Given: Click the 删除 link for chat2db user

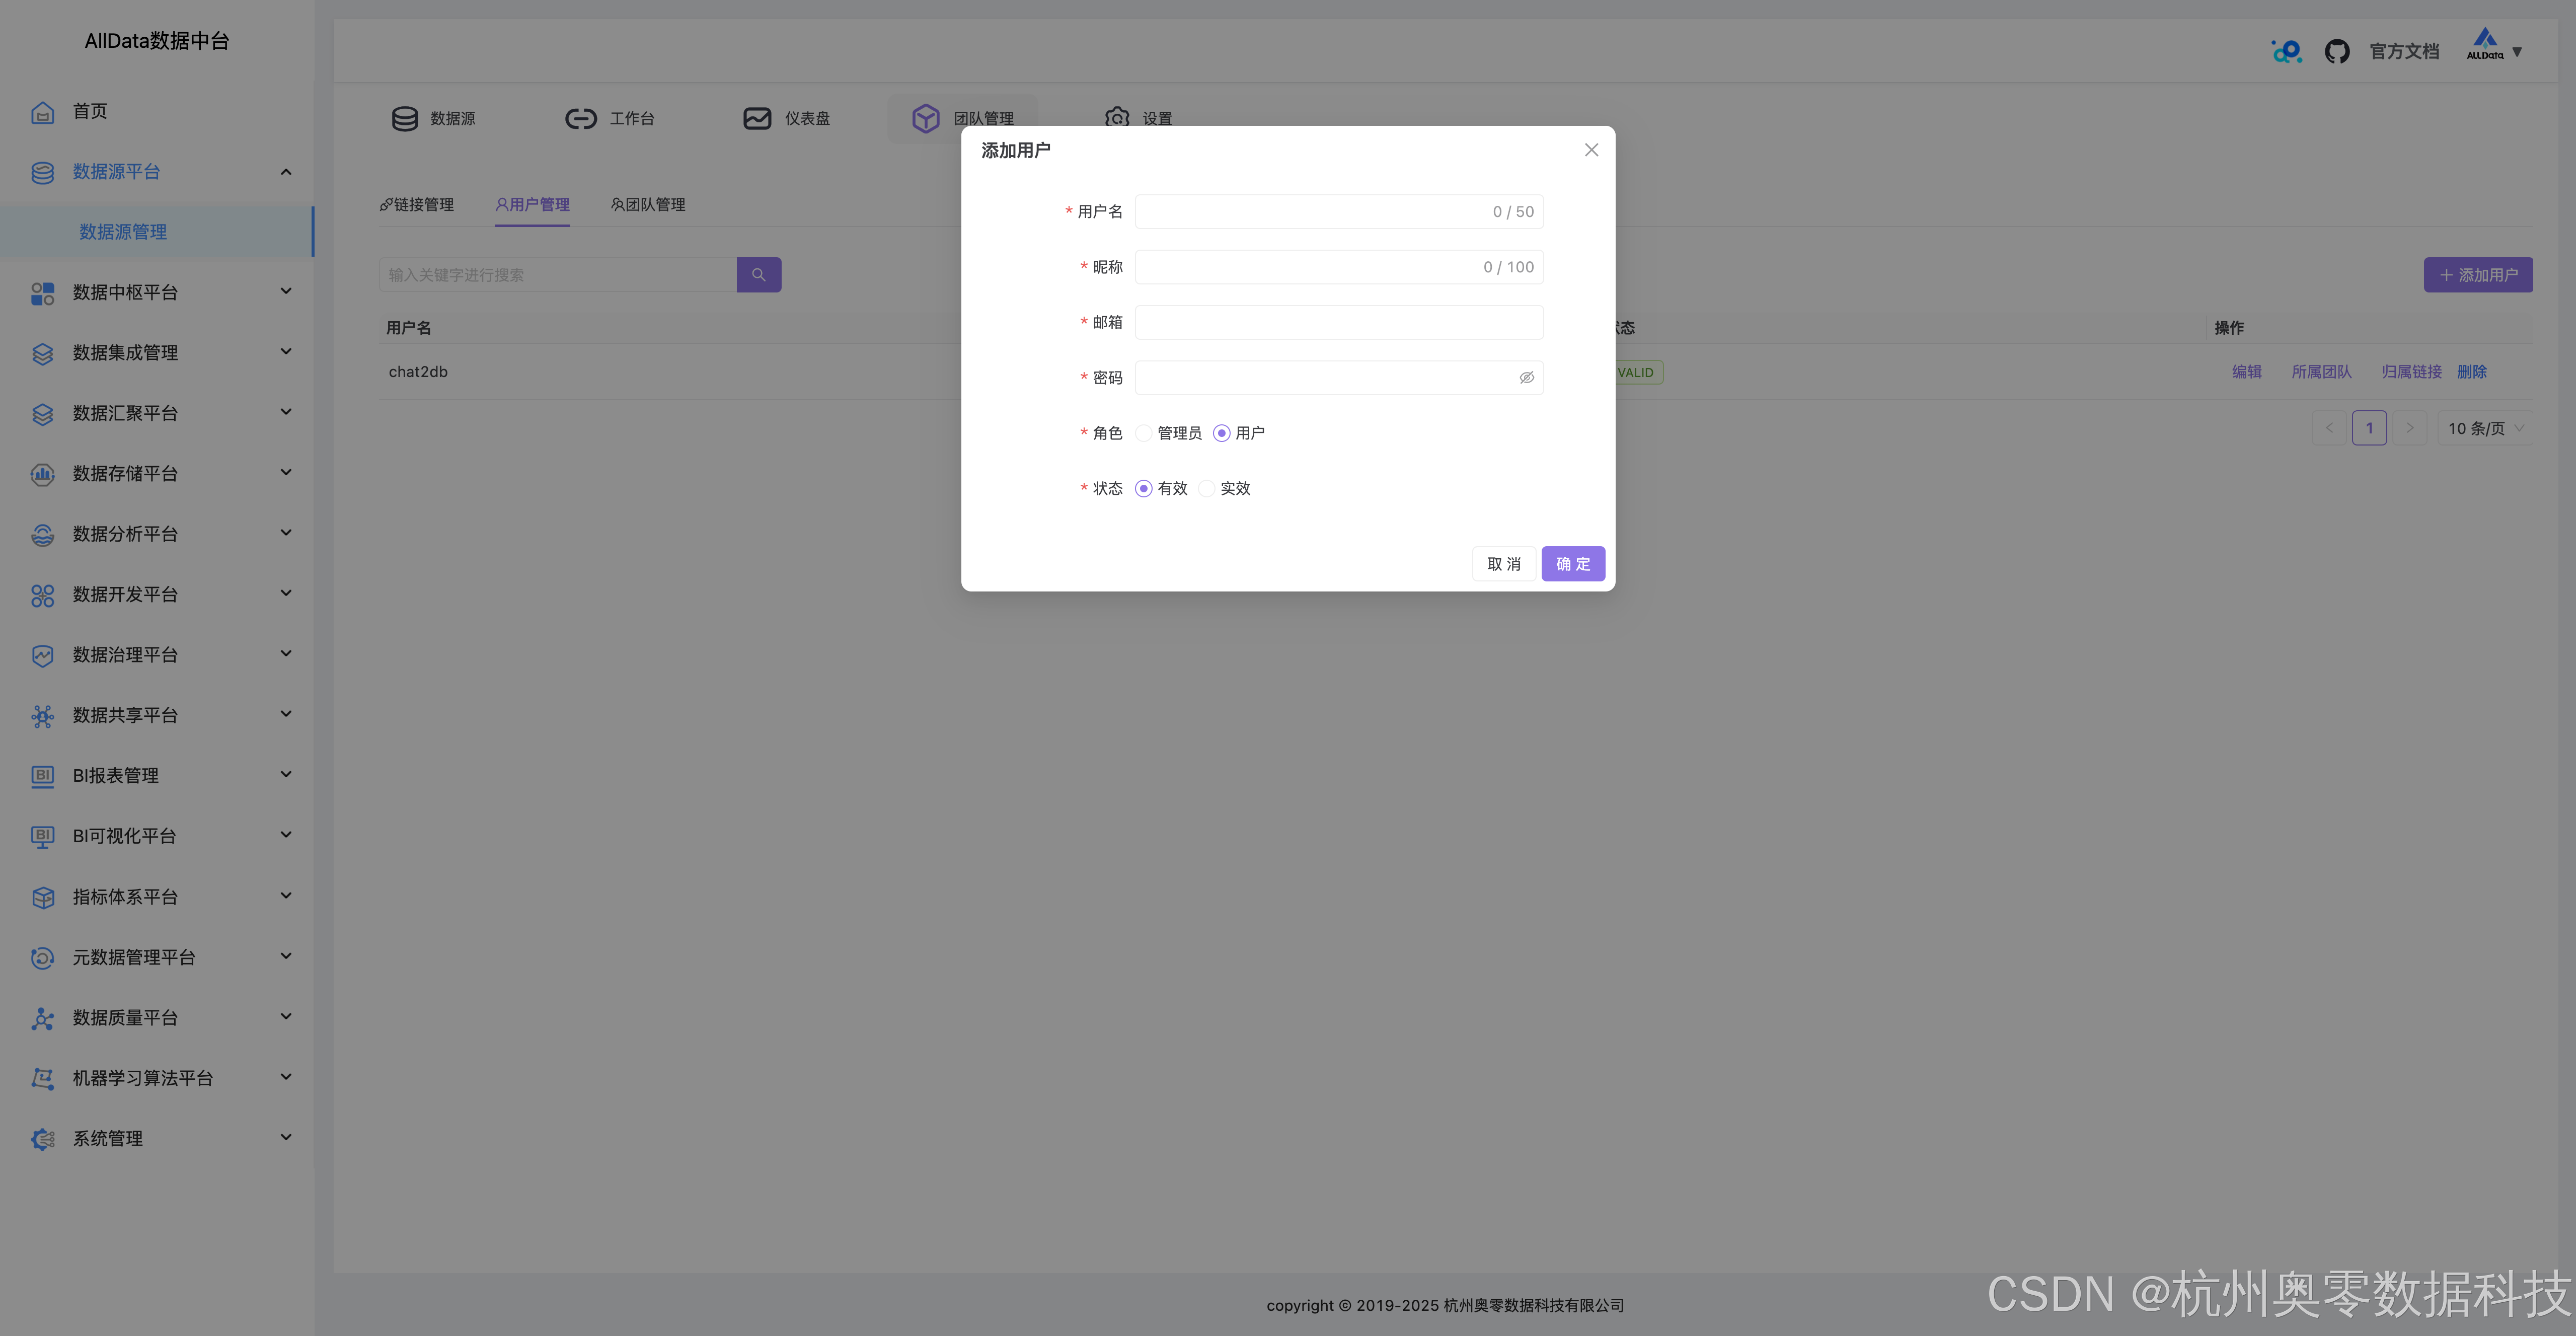Looking at the screenshot, I should [x=2472, y=371].
